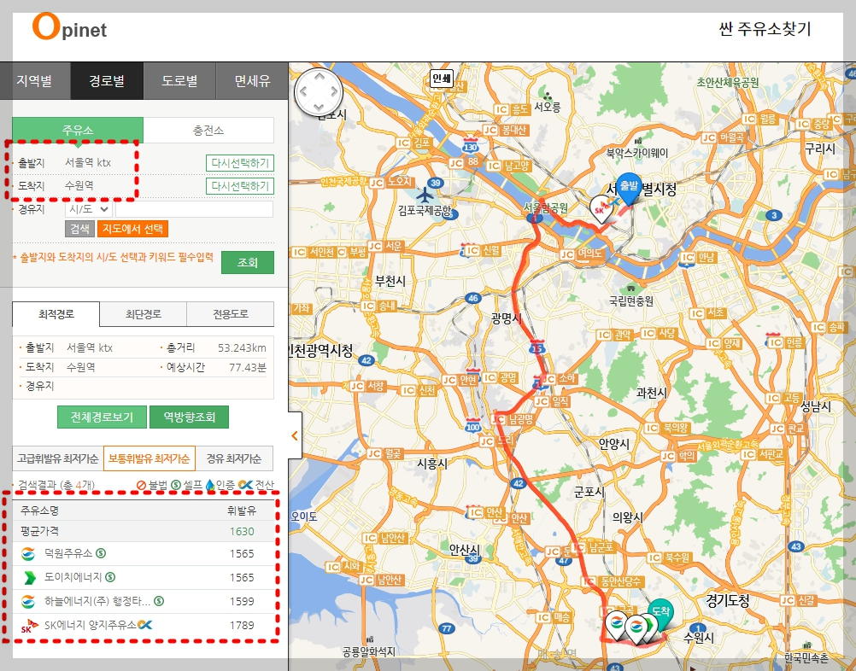Image resolution: width=856 pixels, height=671 pixels.
Task: Click the 전체경로보기 button
Action: [102, 417]
